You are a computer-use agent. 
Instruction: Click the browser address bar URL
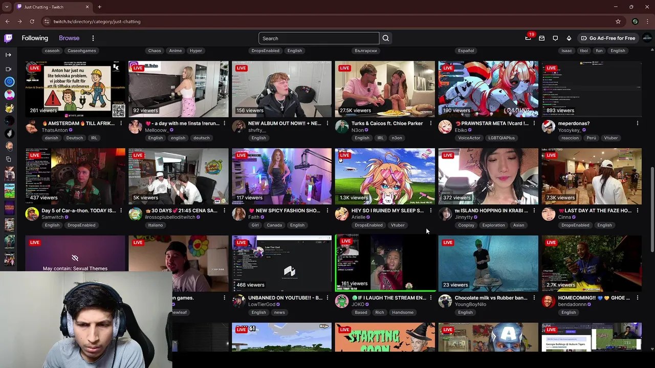click(x=97, y=21)
